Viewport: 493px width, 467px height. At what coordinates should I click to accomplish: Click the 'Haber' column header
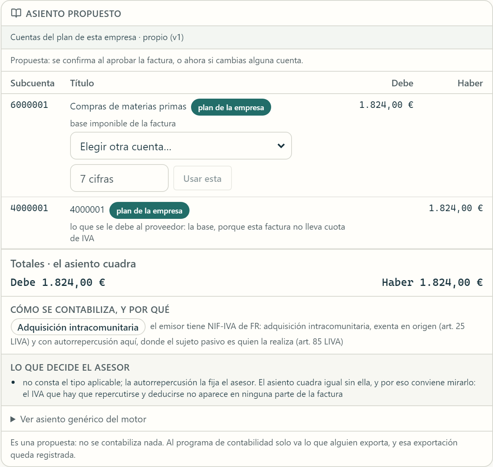tap(470, 83)
